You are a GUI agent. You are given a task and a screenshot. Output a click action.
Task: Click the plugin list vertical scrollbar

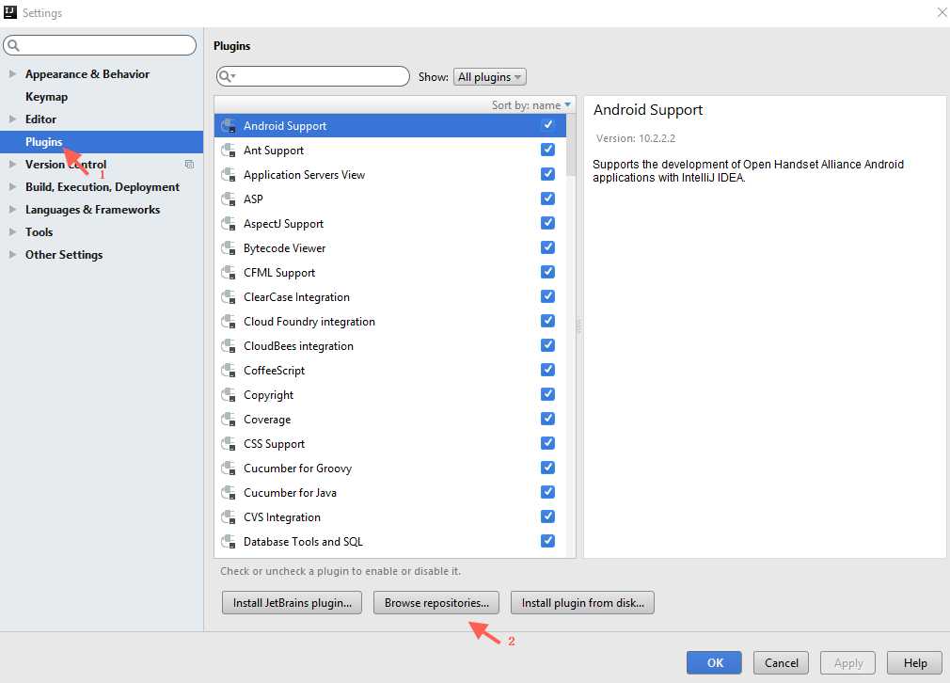point(571,146)
